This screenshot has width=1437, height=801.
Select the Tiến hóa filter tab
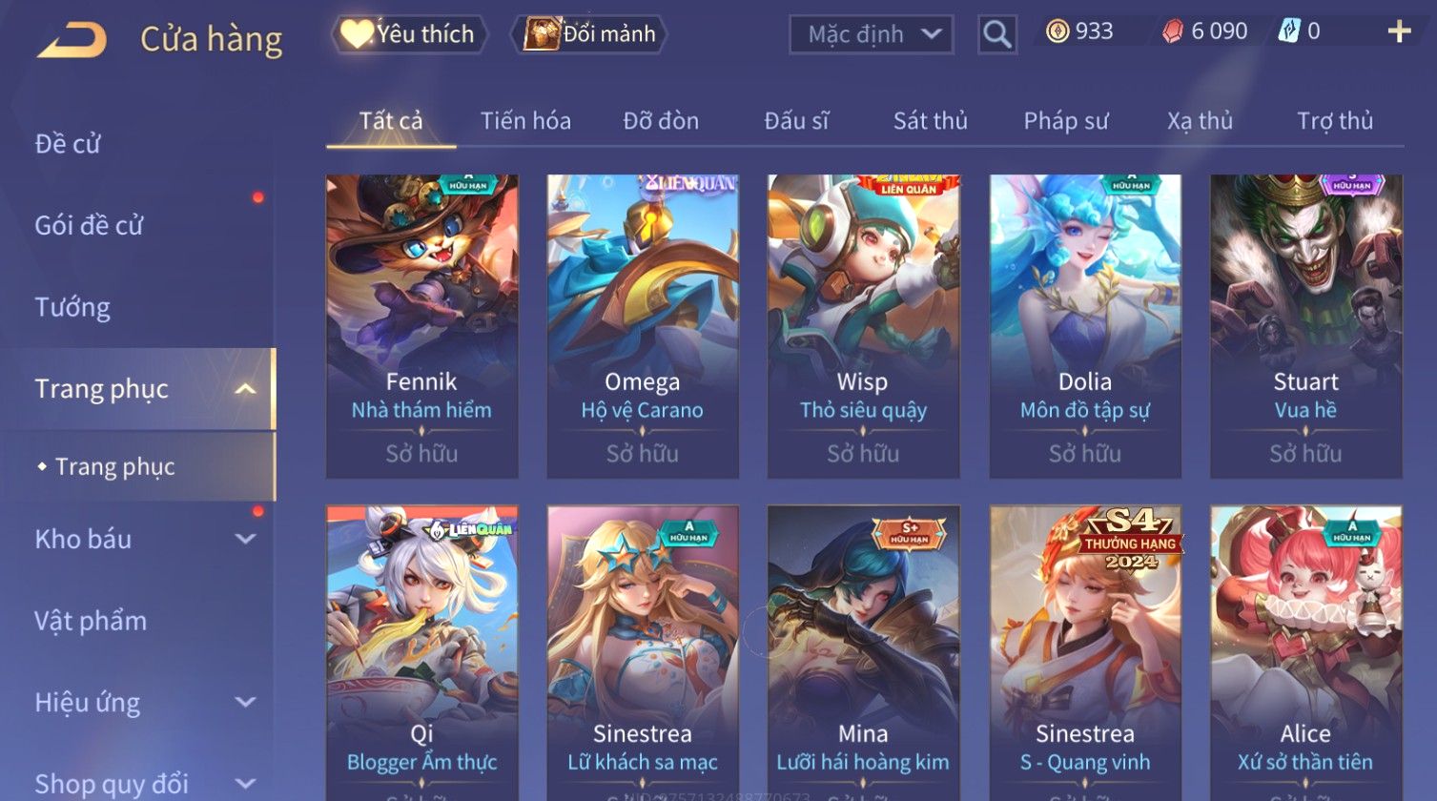525,121
